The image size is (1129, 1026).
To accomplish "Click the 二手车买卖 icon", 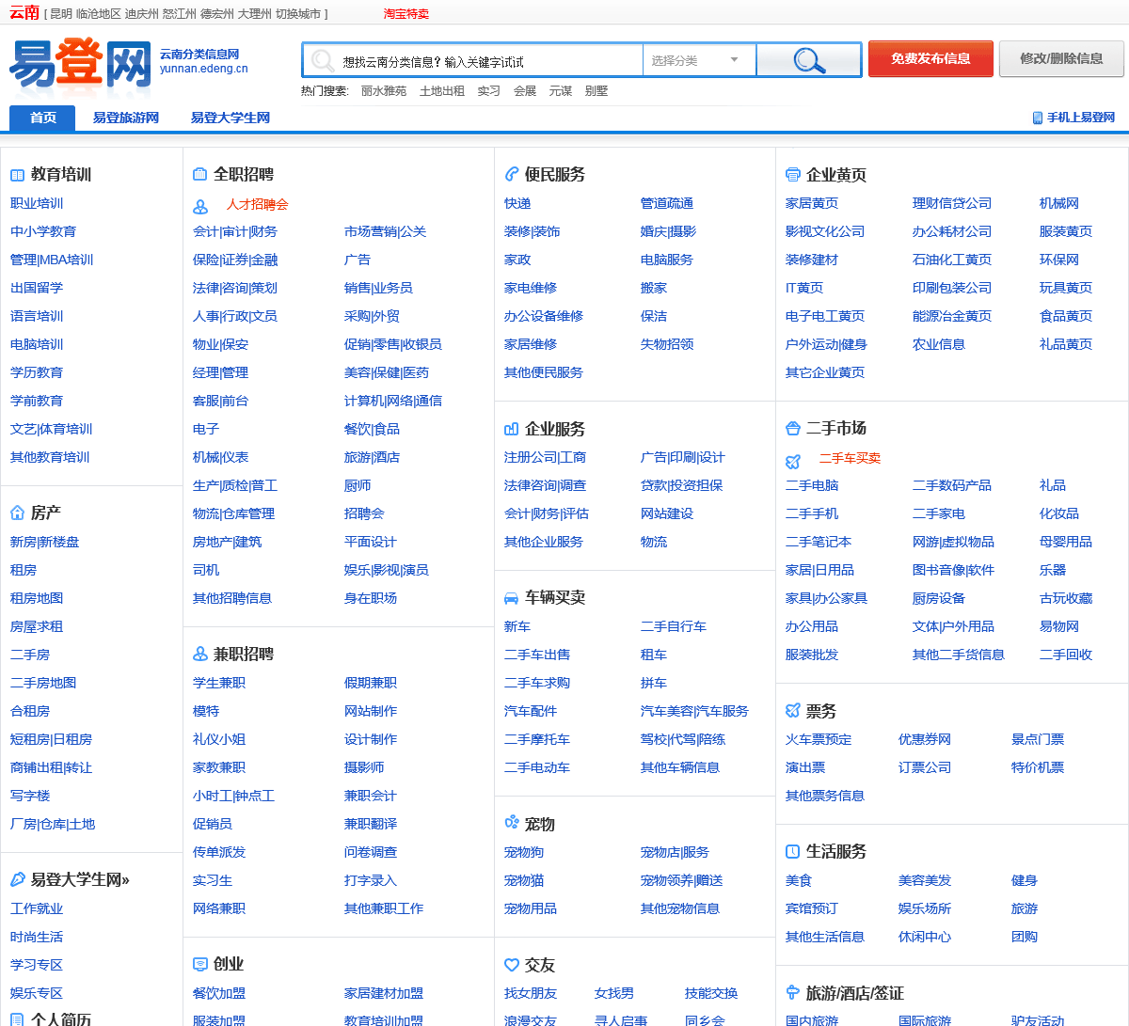I will [793, 461].
